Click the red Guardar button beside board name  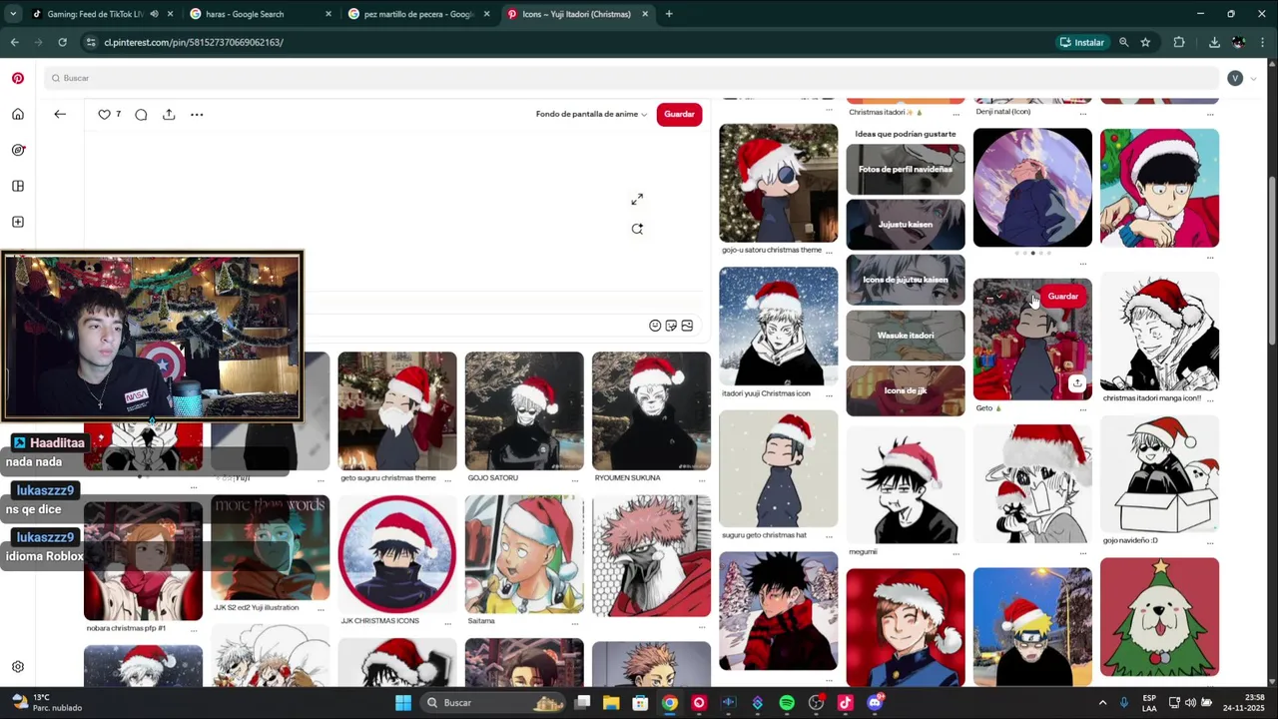(x=679, y=114)
